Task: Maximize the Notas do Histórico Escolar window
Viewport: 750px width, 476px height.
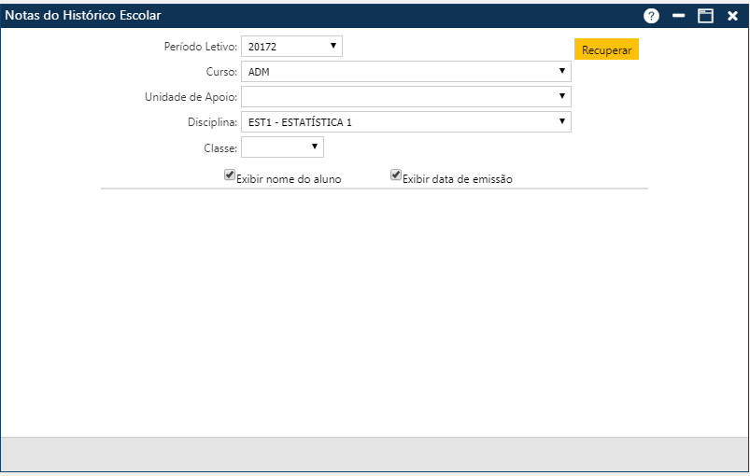Action: 706,16
